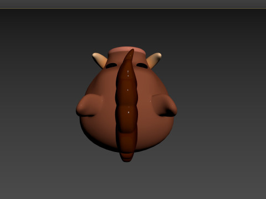Select the left stubby limb on body
Screen dimensions: 266x199
(89, 106)
